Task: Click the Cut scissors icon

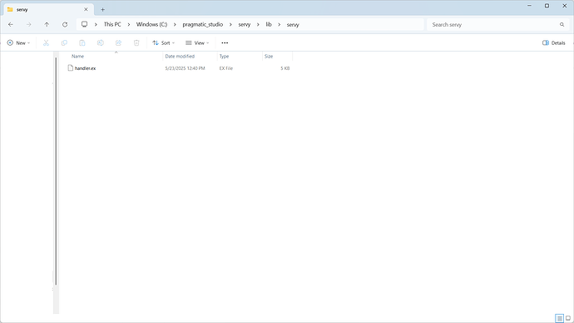Action: coord(46,42)
